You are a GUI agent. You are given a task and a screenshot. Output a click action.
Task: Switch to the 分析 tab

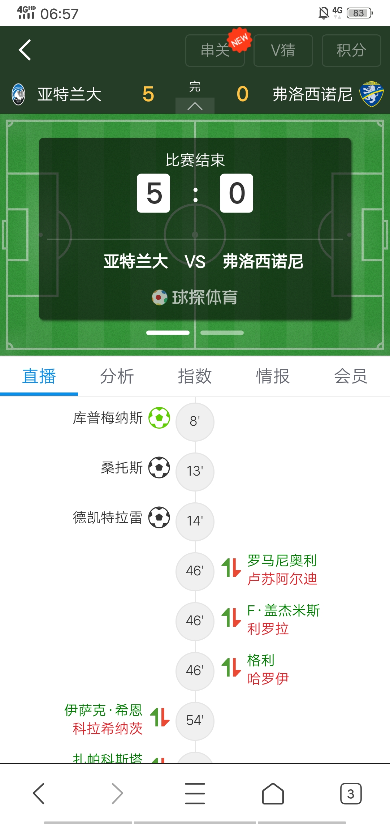click(117, 376)
